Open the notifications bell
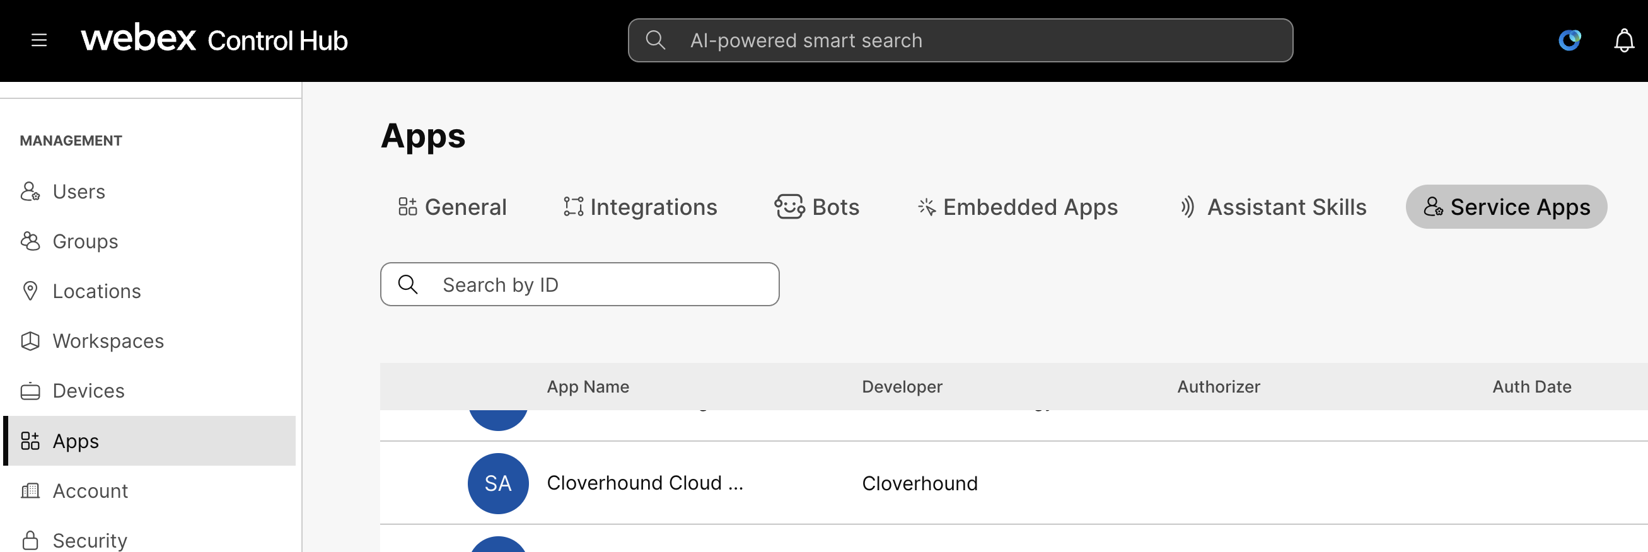Screen dimensions: 1648x552 1623,41
